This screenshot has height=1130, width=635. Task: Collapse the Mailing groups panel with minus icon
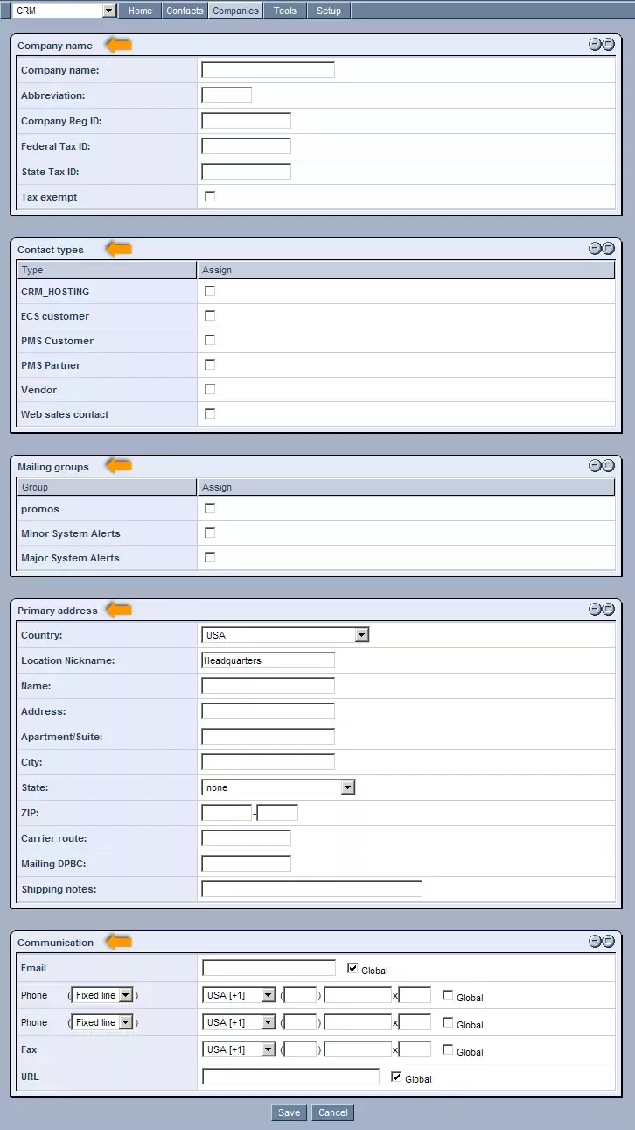595,465
